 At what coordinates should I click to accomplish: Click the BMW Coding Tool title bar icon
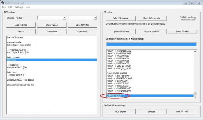coord(3,3)
